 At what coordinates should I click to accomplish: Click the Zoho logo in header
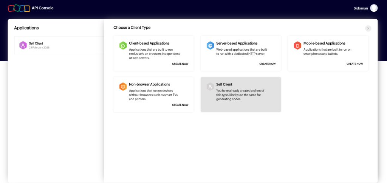(19, 8)
